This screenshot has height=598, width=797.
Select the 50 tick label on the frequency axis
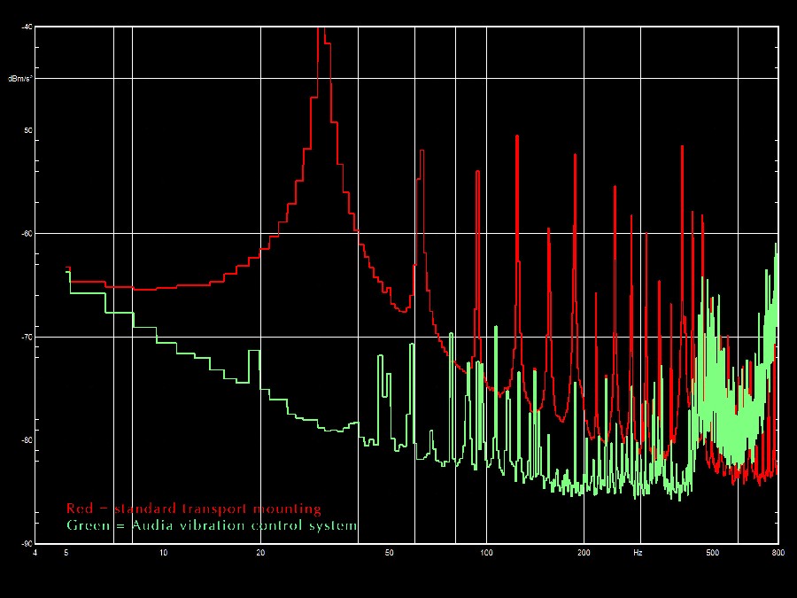389,552
